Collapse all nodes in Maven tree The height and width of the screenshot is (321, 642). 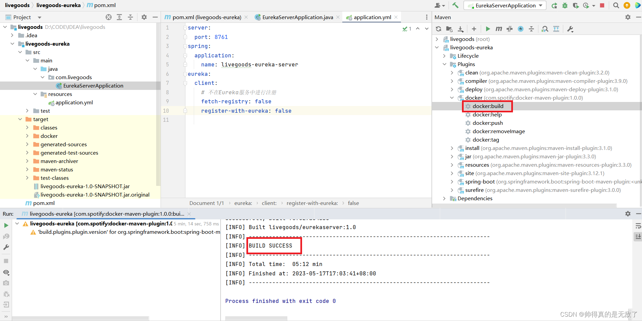531,29
